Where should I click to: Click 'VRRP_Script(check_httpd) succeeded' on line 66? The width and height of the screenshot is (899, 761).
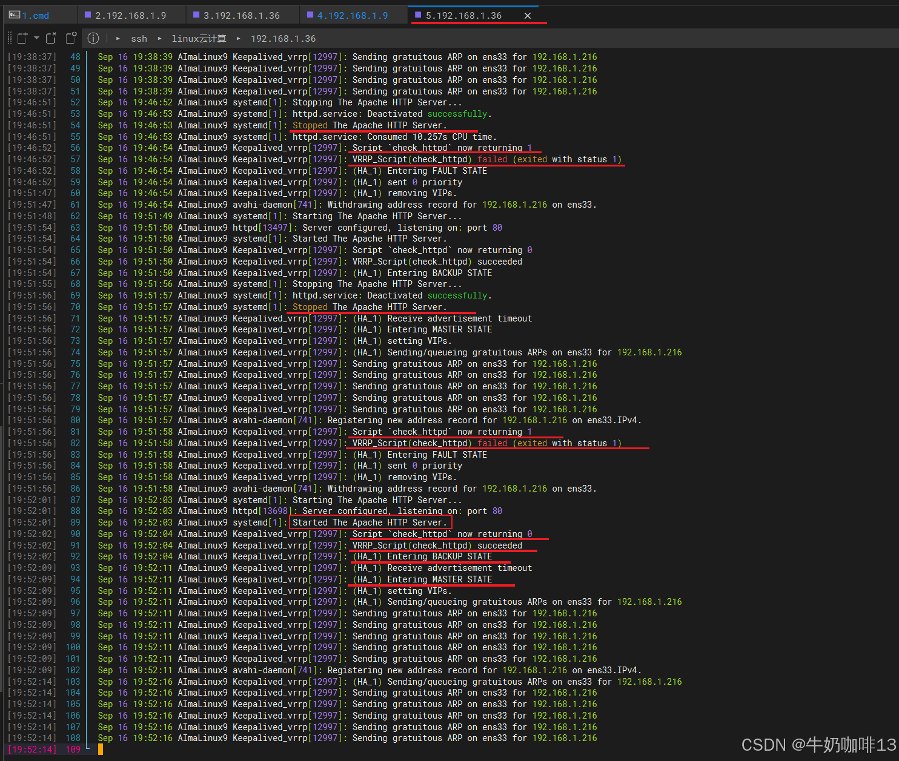click(437, 262)
